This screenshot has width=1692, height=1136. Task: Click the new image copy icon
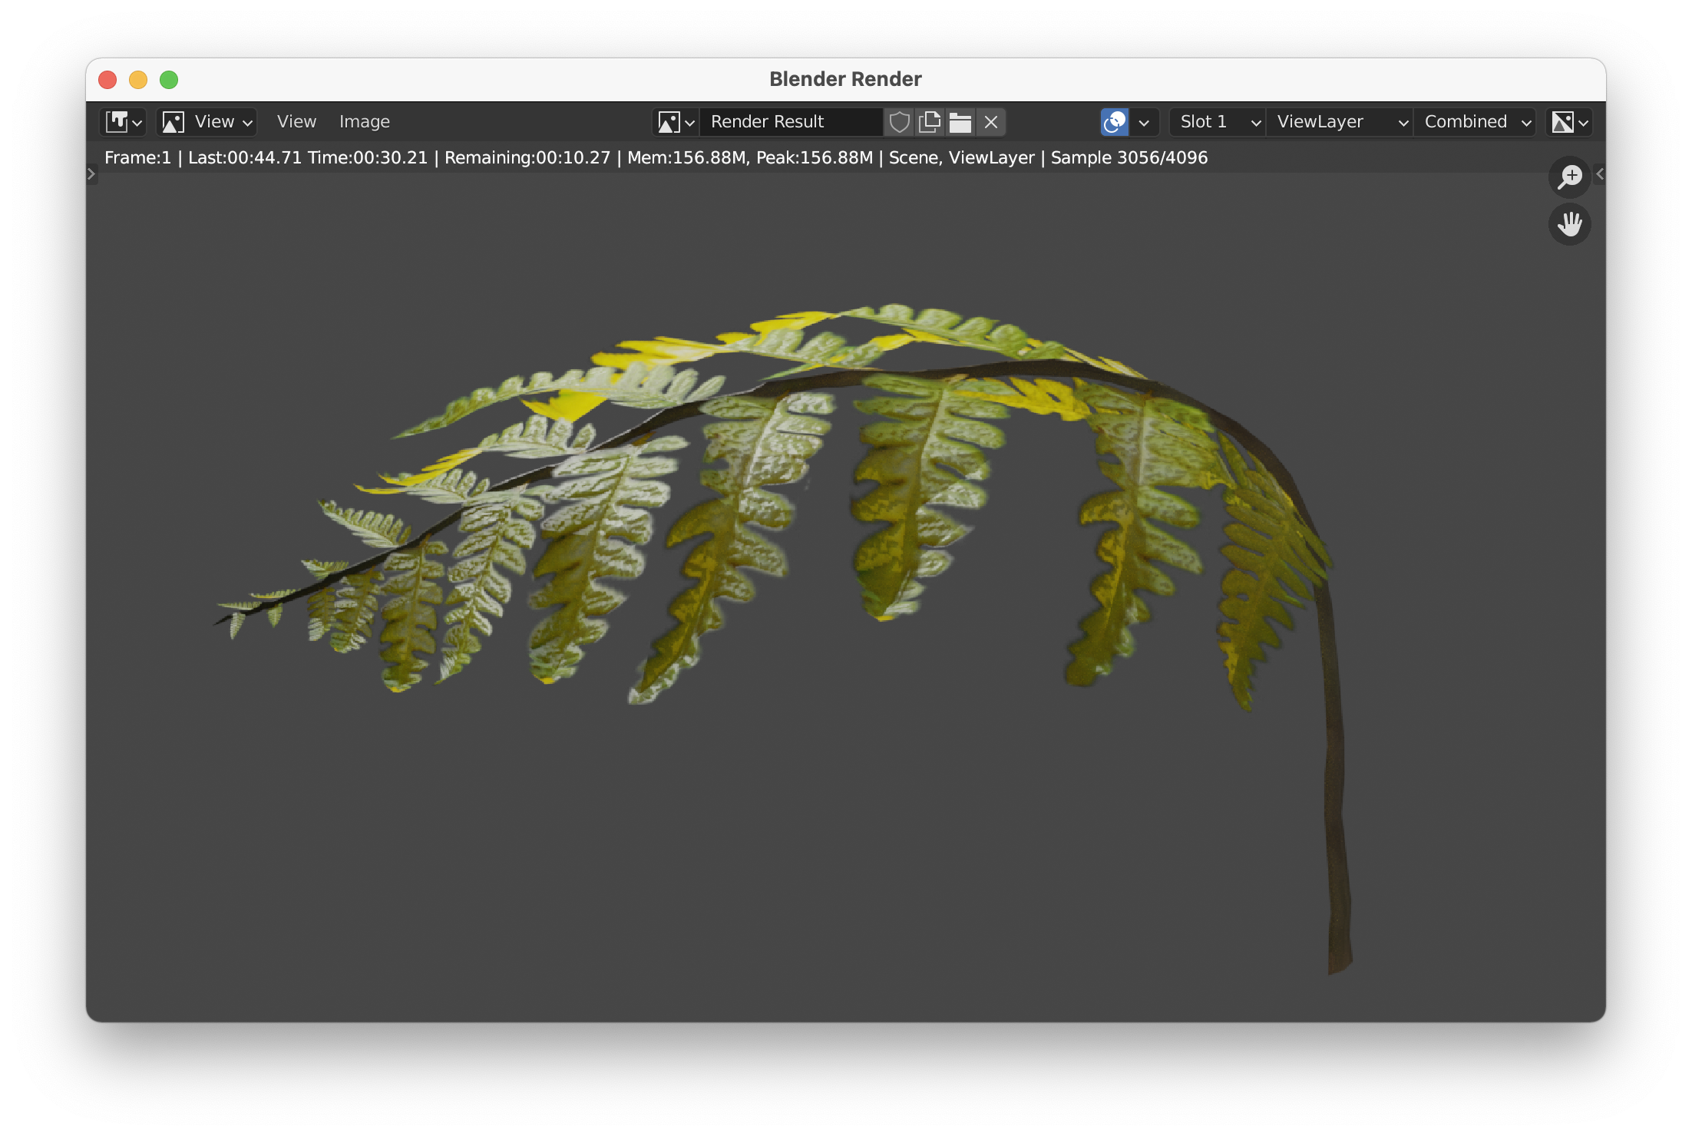point(930,122)
